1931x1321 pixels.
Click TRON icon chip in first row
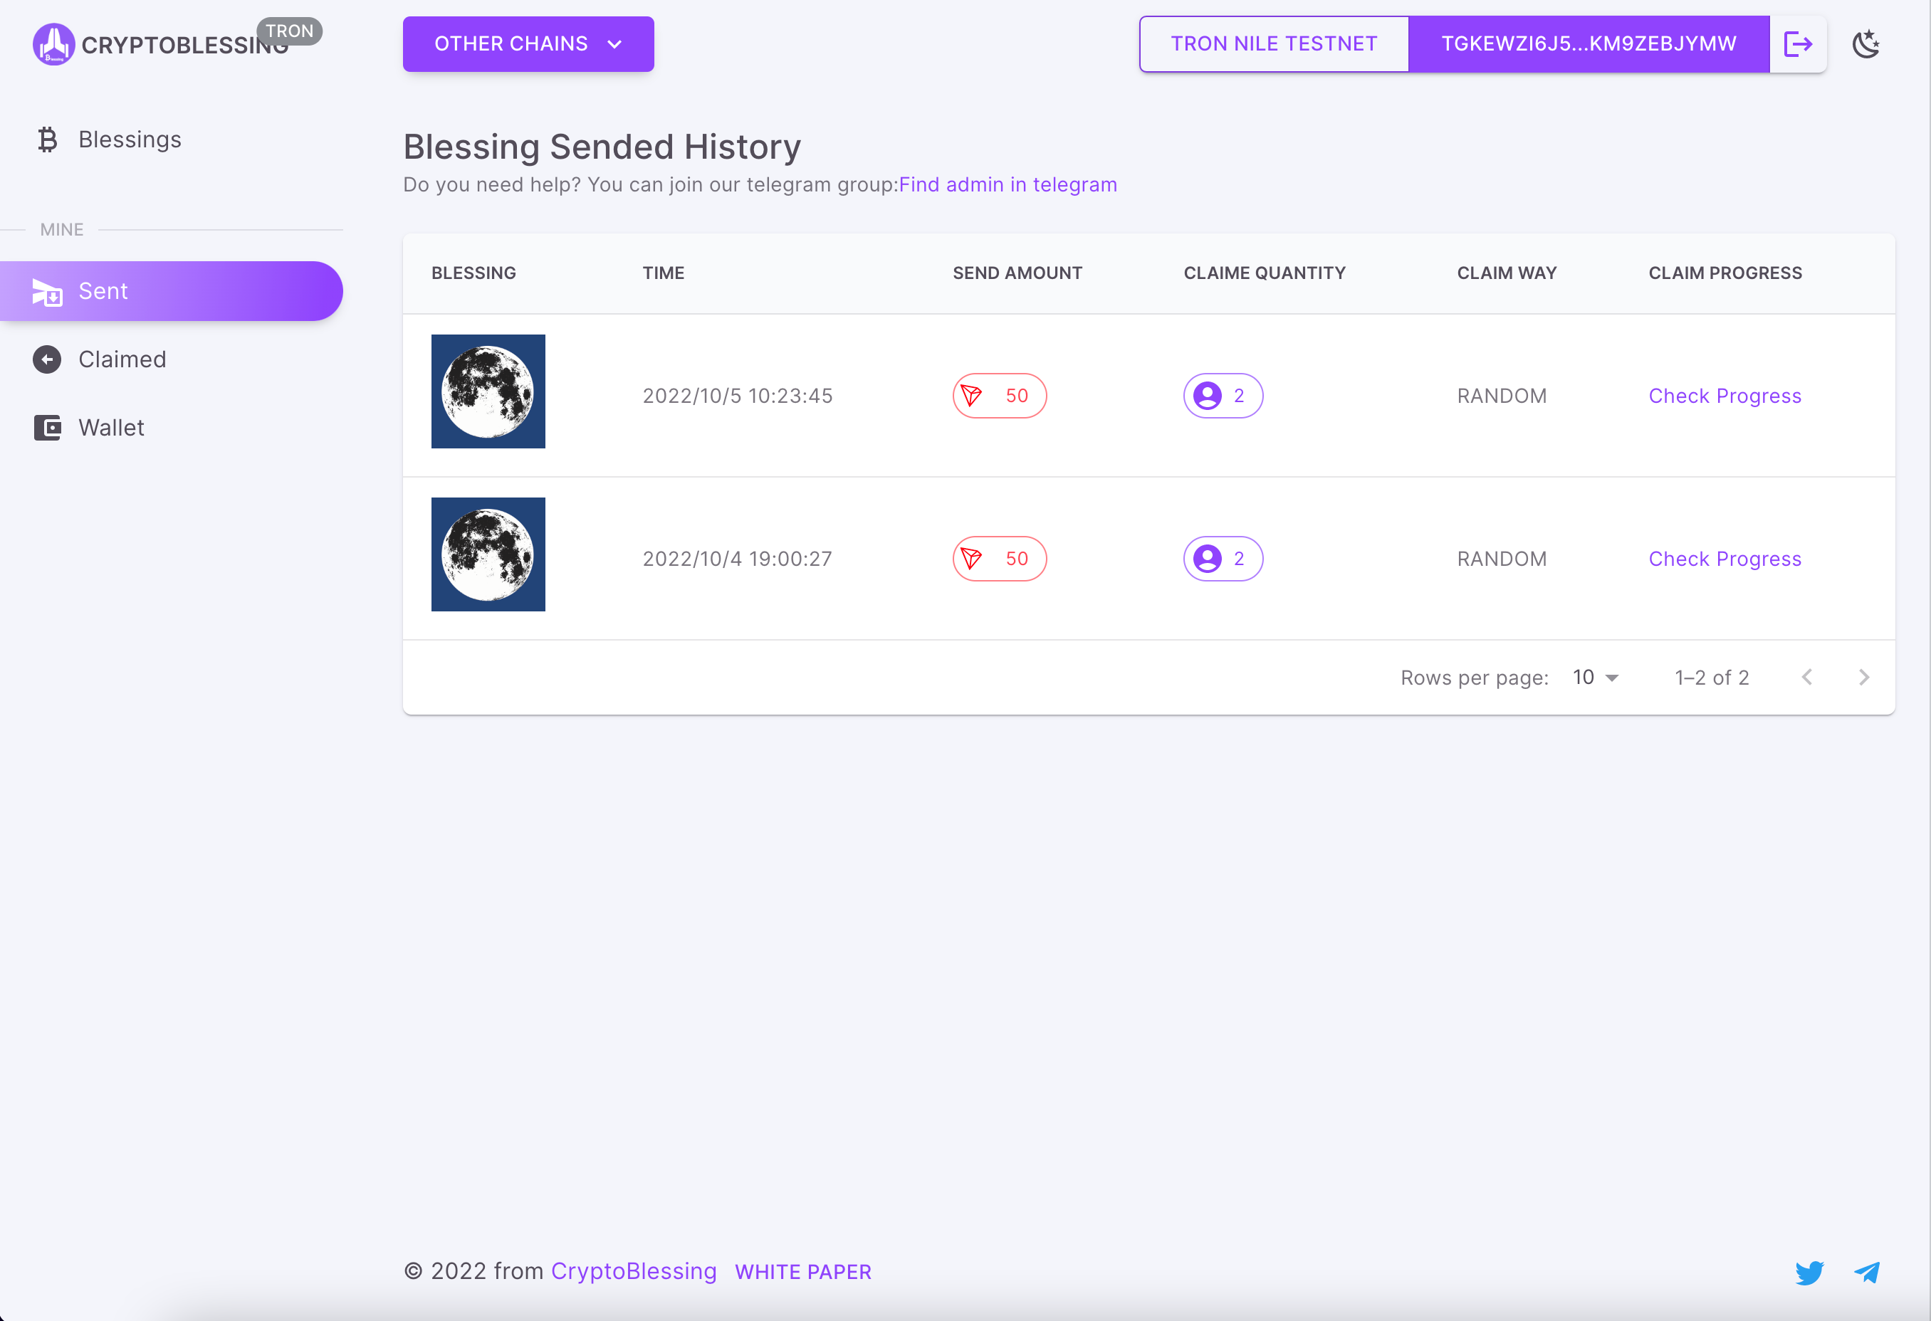point(999,396)
